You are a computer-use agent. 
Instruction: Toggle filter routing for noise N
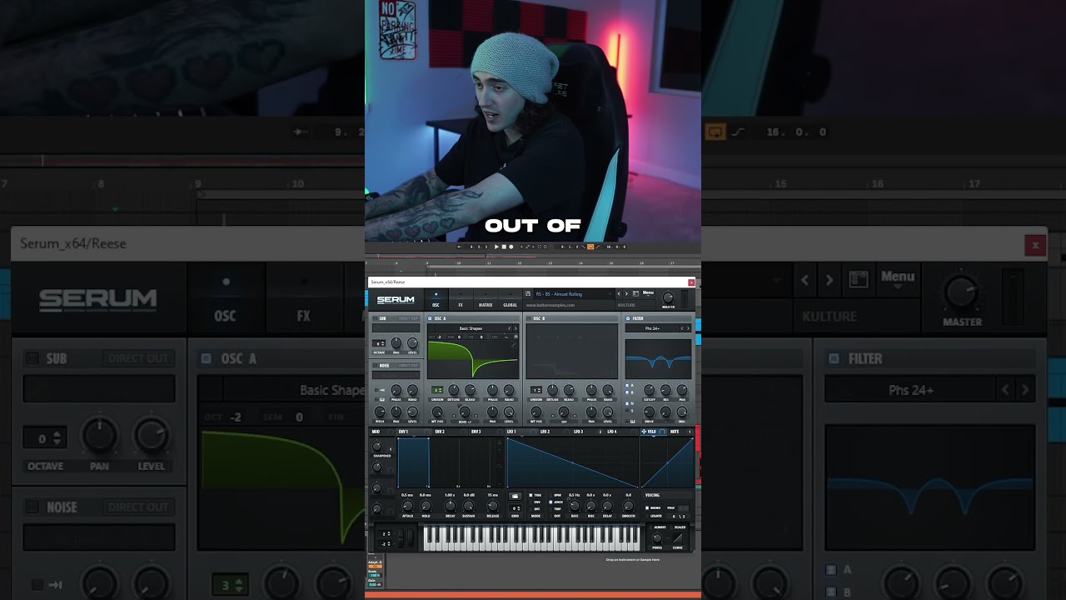(x=627, y=403)
